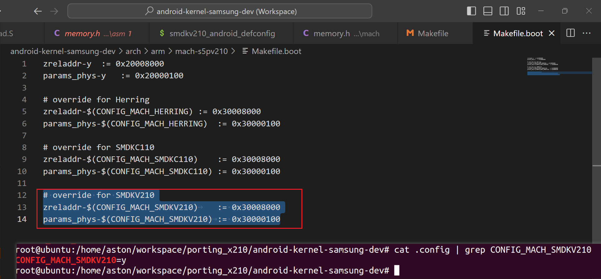
Task: Click the '# override for SMDKV210' comment
Action: (x=99, y=195)
